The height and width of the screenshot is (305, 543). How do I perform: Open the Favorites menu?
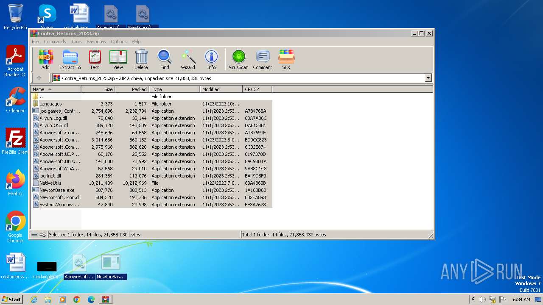tap(96, 42)
